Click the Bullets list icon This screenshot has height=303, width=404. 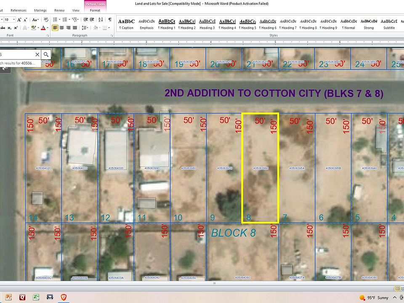(x=55, y=20)
